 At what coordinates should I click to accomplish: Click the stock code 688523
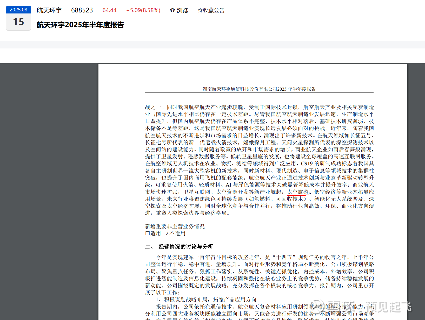pyautogui.click(x=82, y=10)
